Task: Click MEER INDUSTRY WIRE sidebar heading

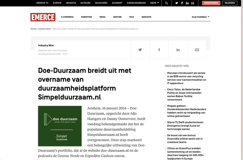Action: (x=177, y=66)
